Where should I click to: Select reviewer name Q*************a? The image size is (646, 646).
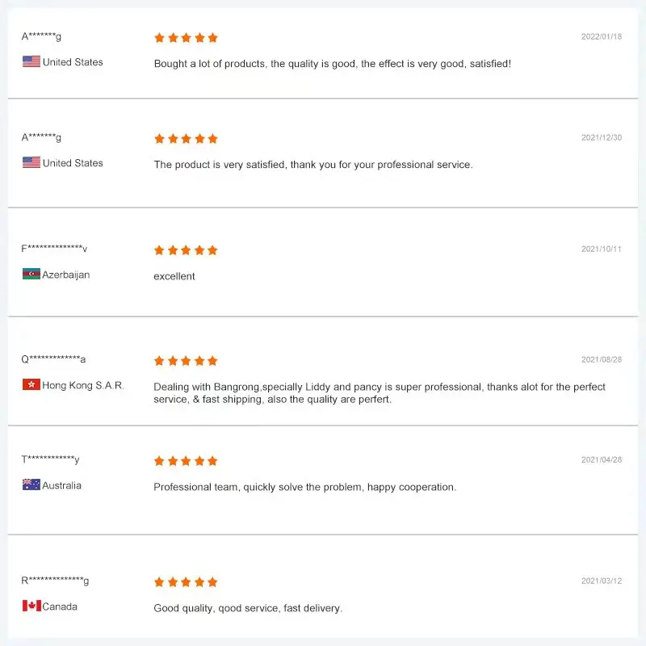[53, 359]
